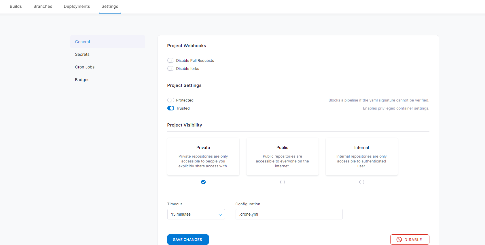Open the Builds tab
Image resolution: width=485 pixels, height=245 pixels.
pyautogui.click(x=16, y=6)
